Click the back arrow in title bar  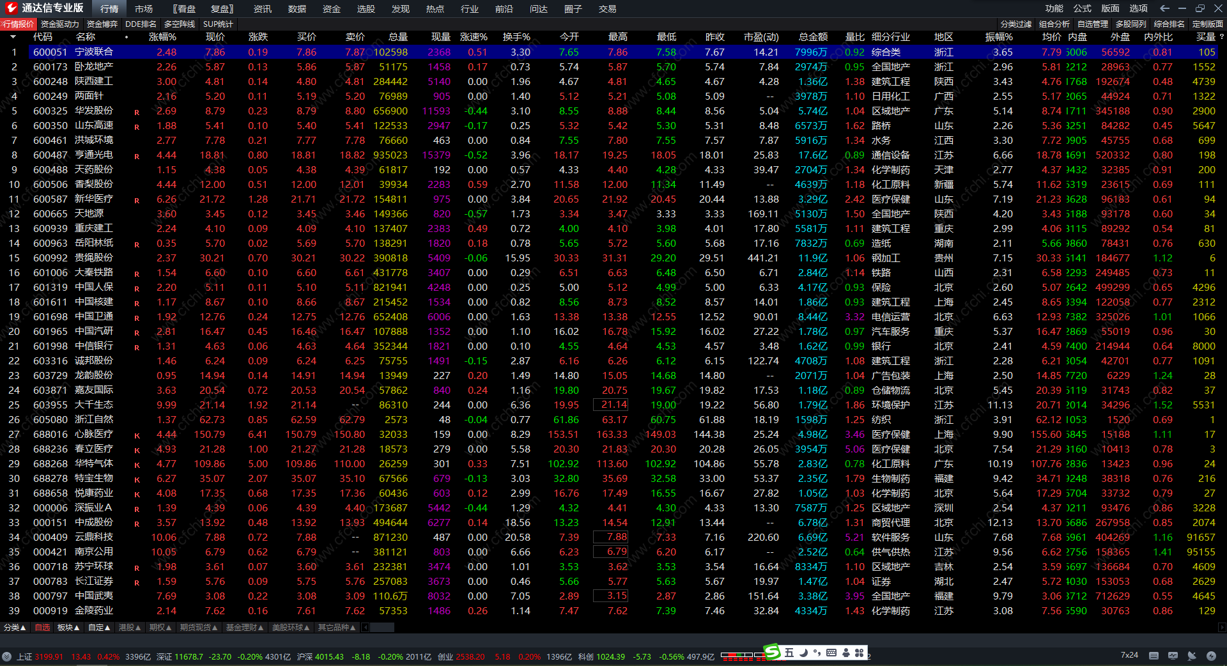point(1164,8)
